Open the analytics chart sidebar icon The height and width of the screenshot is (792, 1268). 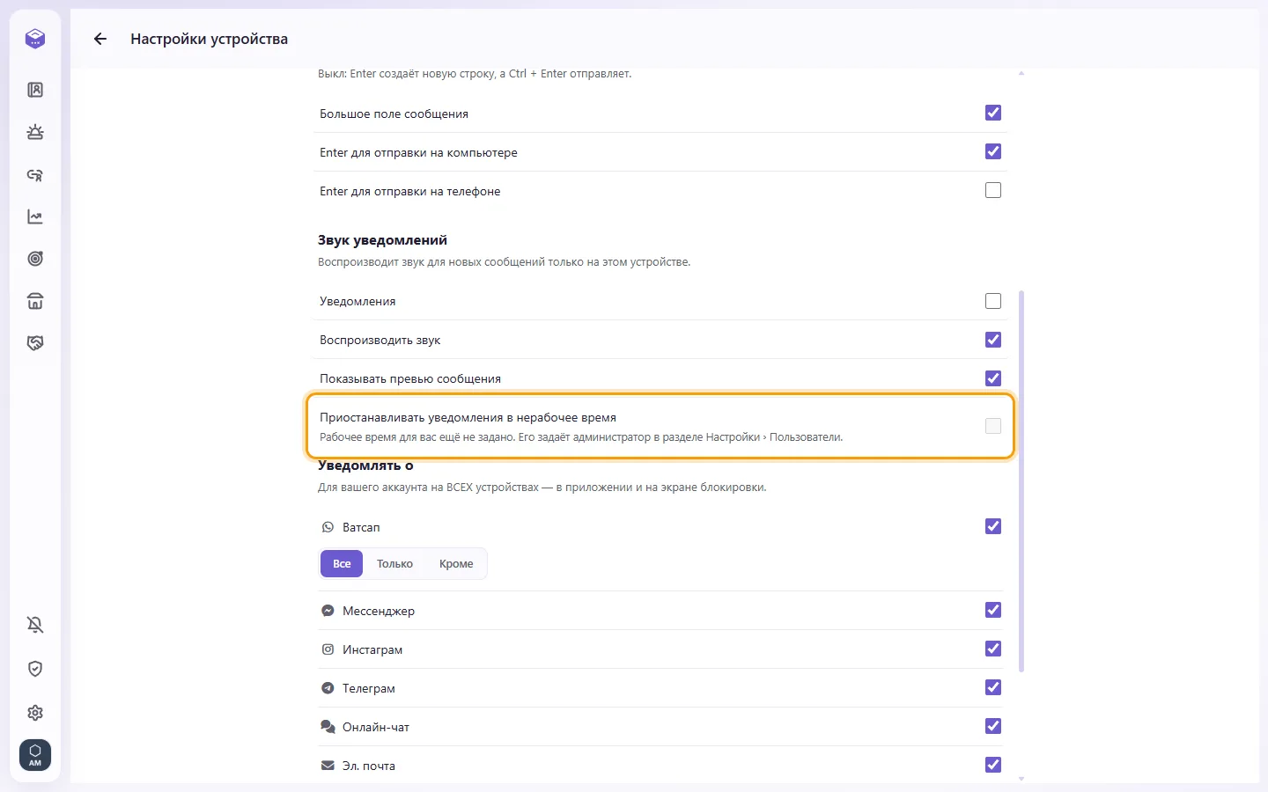click(x=35, y=216)
